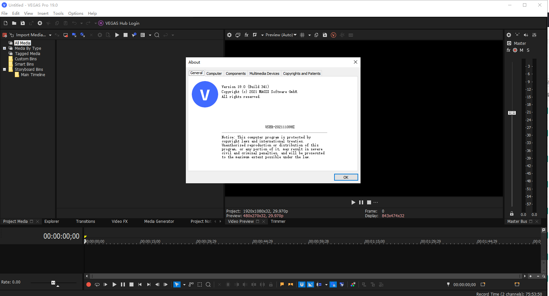549x296 pixels.
Task: Open the Components tab in About
Action: pos(236,74)
